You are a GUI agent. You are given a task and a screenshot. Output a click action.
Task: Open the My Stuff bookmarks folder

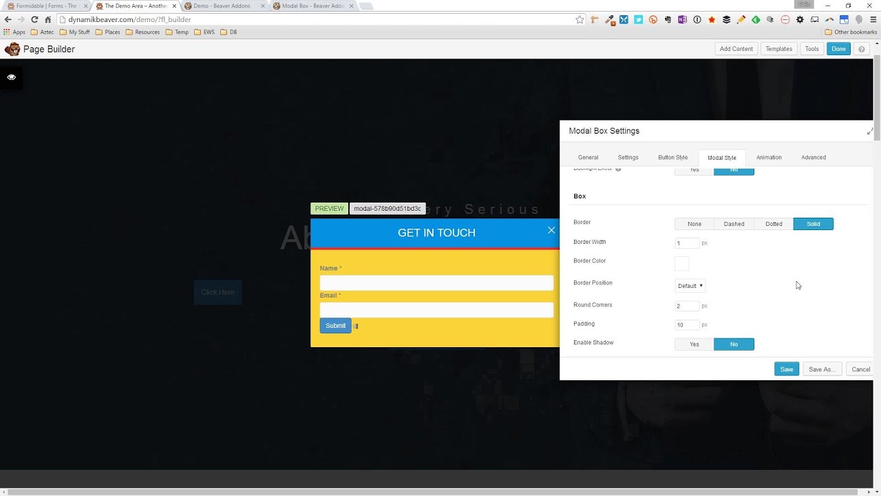[75, 32]
